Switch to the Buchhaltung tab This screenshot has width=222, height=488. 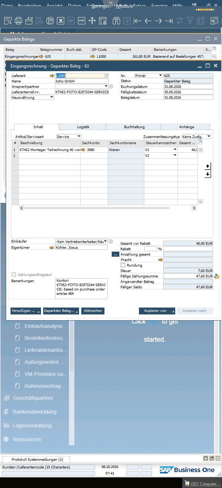click(x=134, y=127)
